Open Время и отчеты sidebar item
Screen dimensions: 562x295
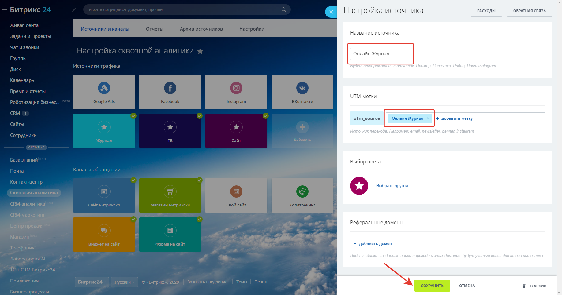point(28,91)
